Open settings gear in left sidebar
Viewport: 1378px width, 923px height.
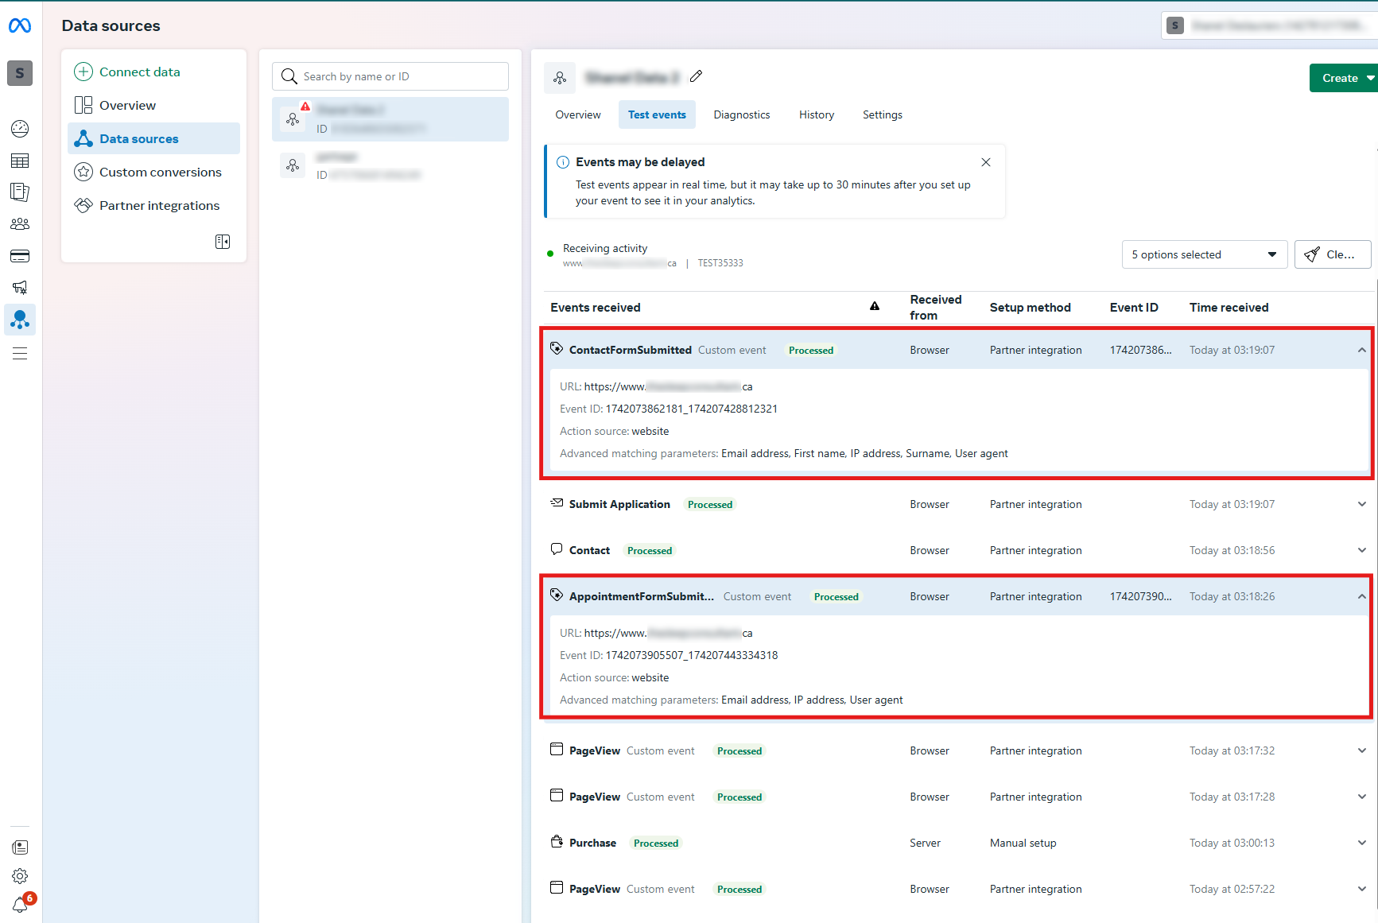click(20, 876)
